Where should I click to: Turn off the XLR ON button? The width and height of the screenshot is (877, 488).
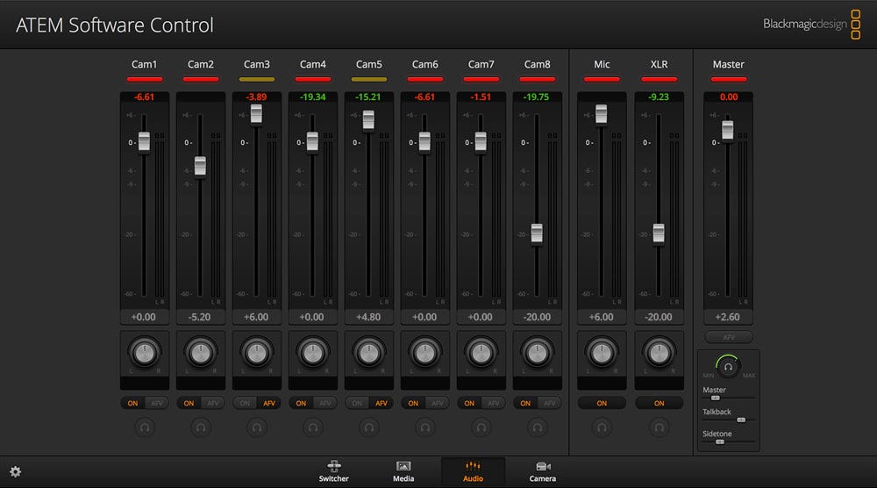pos(659,403)
